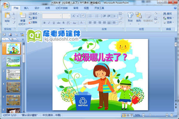Click the Text Direction icon
This screenshot has width=179, height=119.
tap(120, 14)
